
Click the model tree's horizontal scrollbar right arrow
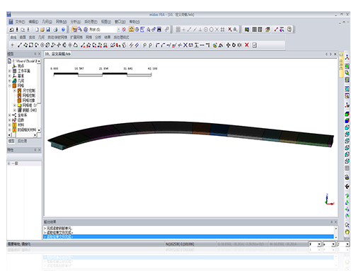click(x=35, y=135)
